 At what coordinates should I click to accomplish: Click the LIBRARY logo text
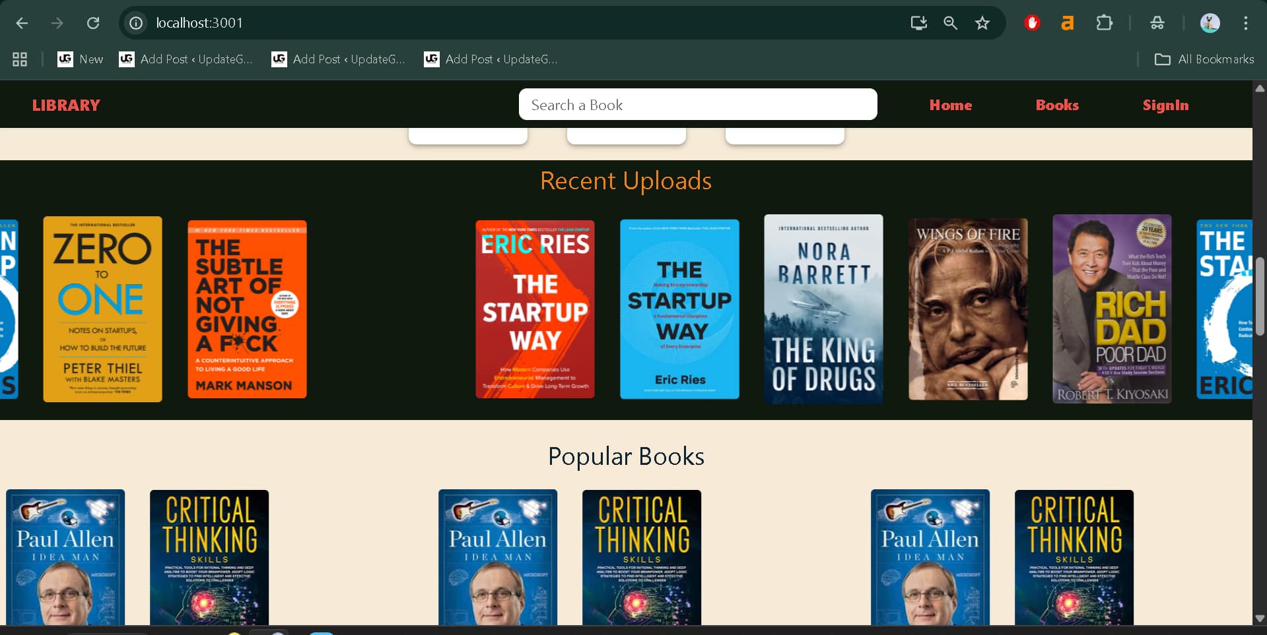point(66,105)
